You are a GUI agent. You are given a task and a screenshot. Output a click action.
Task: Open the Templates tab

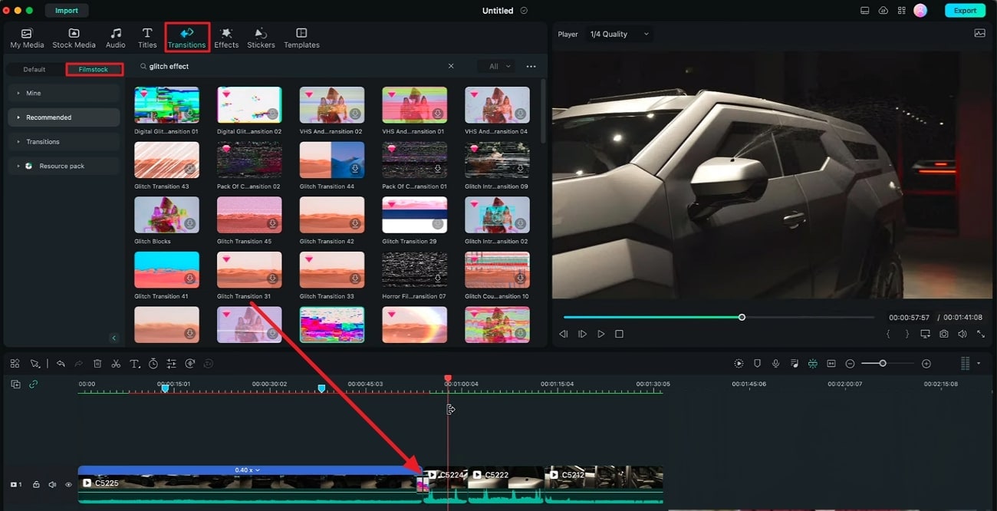pos(301,38)
